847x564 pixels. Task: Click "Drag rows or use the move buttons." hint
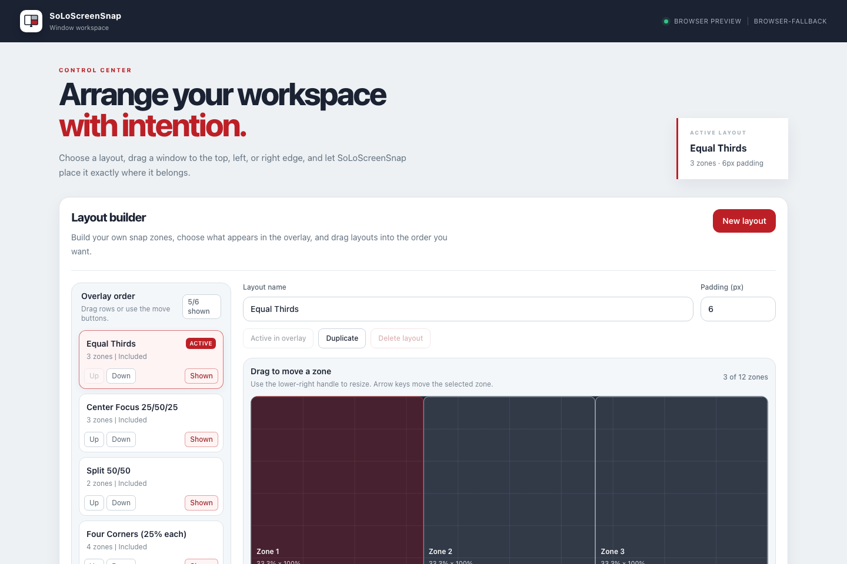pyautogui.click(x=126, y=314)
